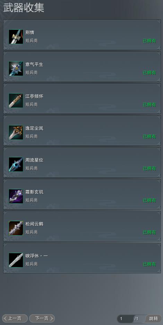163x325 pixels.
Task: Select the 霜影玄玑 weapon name
Action: [x=34, y=192]
